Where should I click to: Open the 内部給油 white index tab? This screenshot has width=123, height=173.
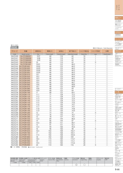click(x=119, y=35)
